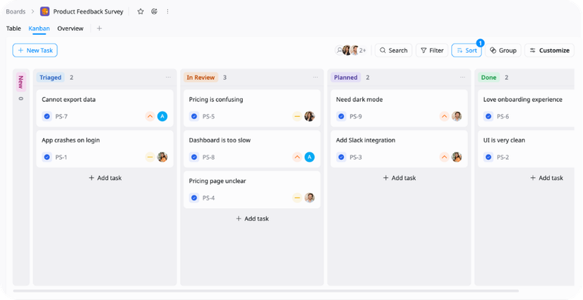
Task: Toggle the status check on PS-4
Action: (x=194, y=198)
